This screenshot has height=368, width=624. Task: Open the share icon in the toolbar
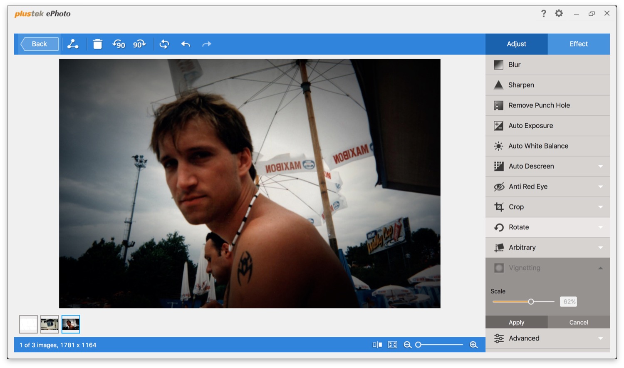[x=73, y=44]
